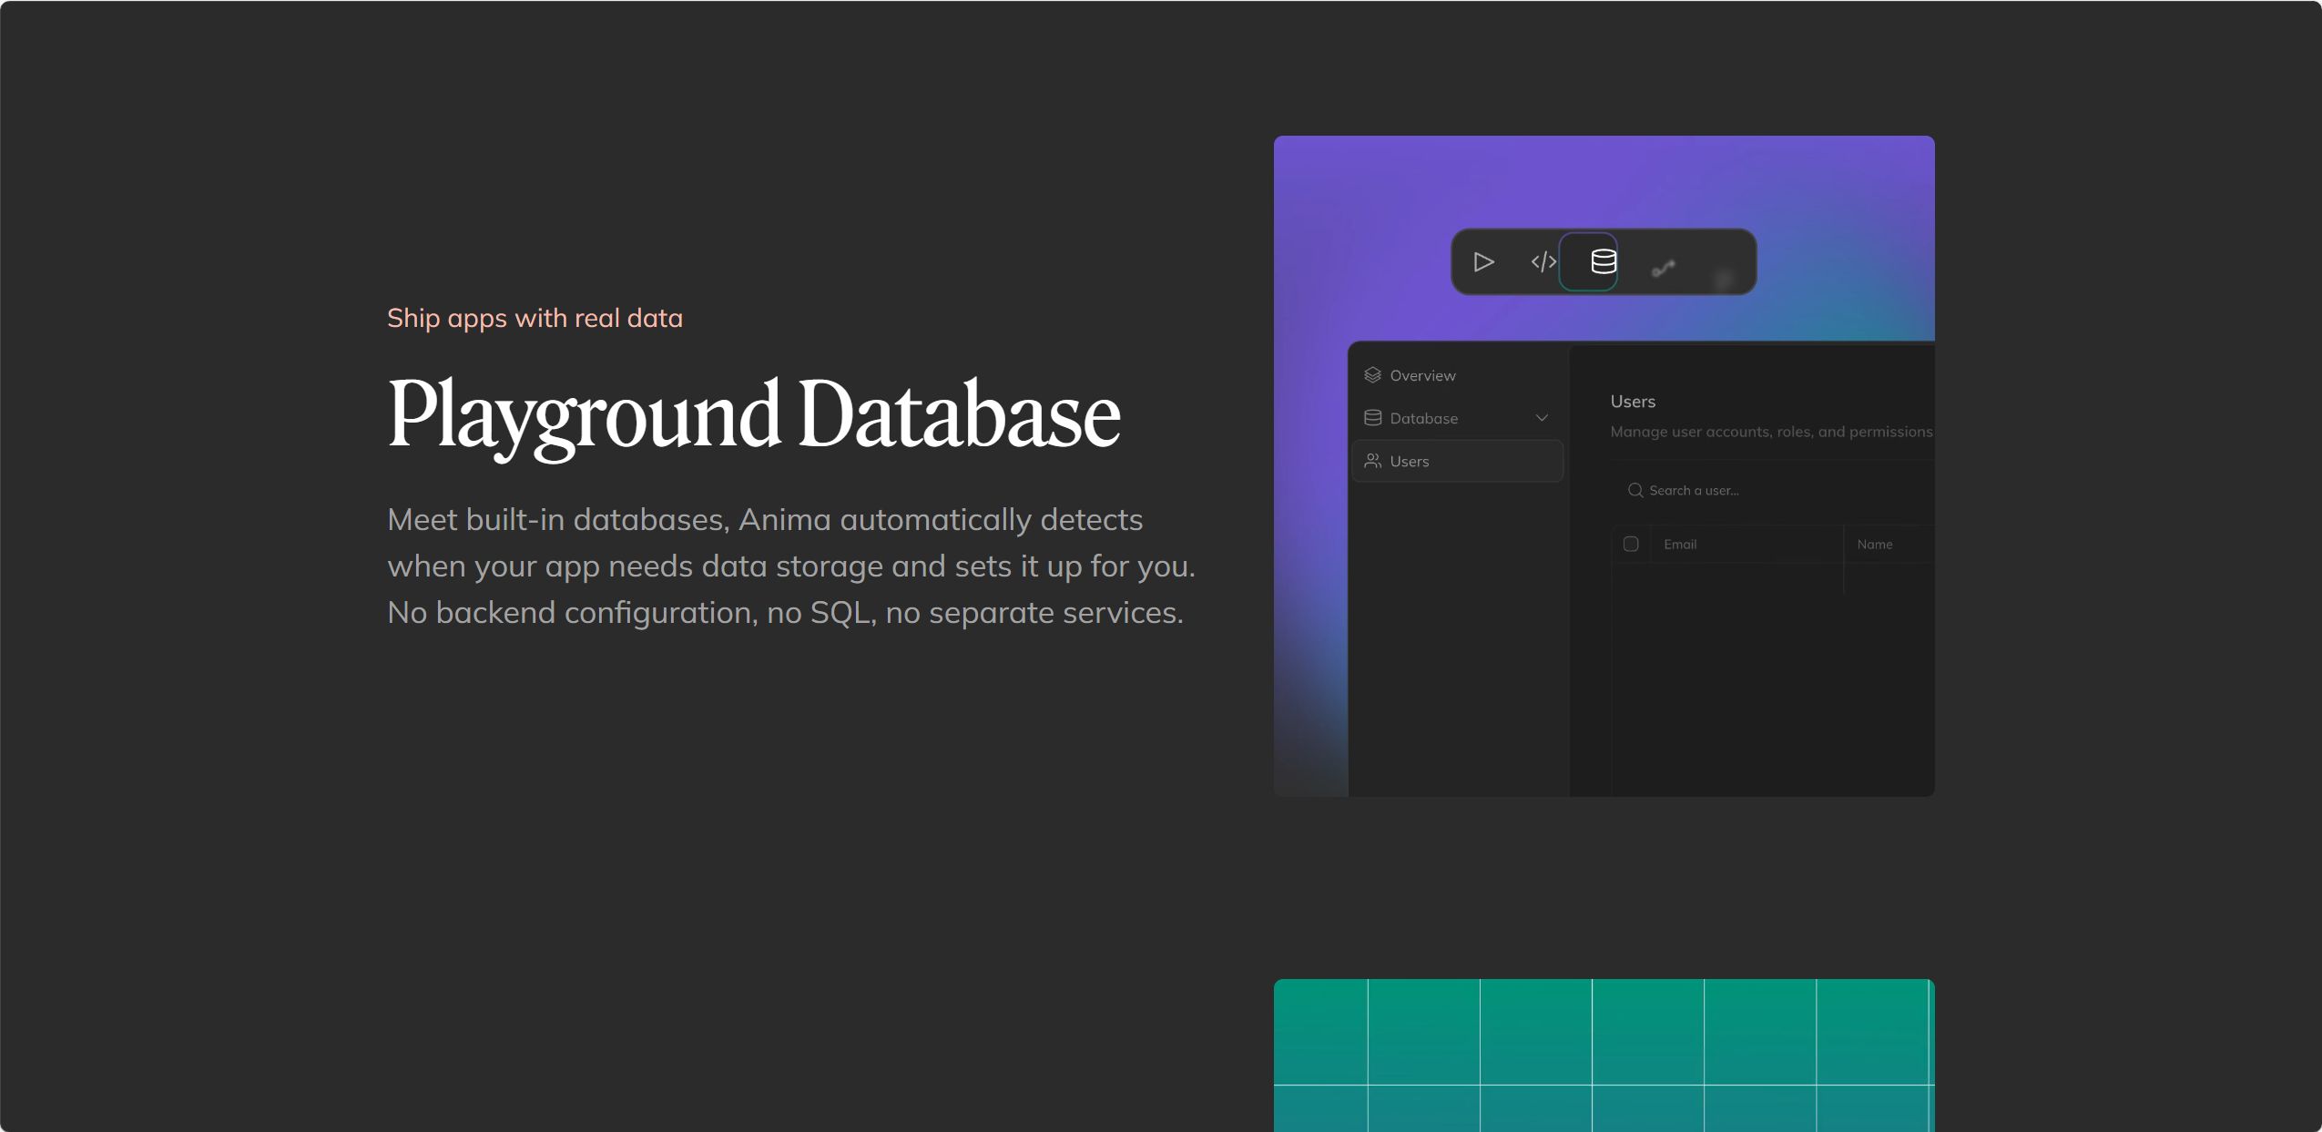Click the play preview icon in toolbar
Image resolution: width=2322 pixels, height=1132 pixels.
pos(1483,262)
